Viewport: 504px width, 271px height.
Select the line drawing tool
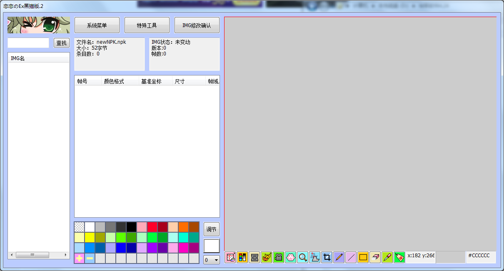point(351,257)
